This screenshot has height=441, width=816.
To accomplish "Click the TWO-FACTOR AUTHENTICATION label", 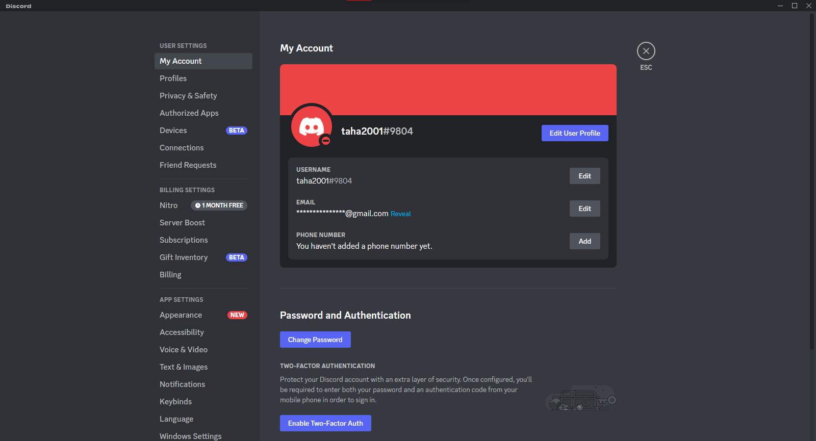I will coord(327,366).
